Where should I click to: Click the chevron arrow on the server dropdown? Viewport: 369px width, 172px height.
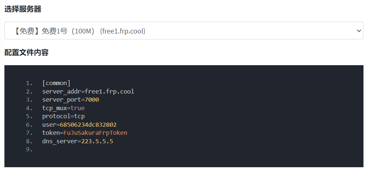[359, 31]
